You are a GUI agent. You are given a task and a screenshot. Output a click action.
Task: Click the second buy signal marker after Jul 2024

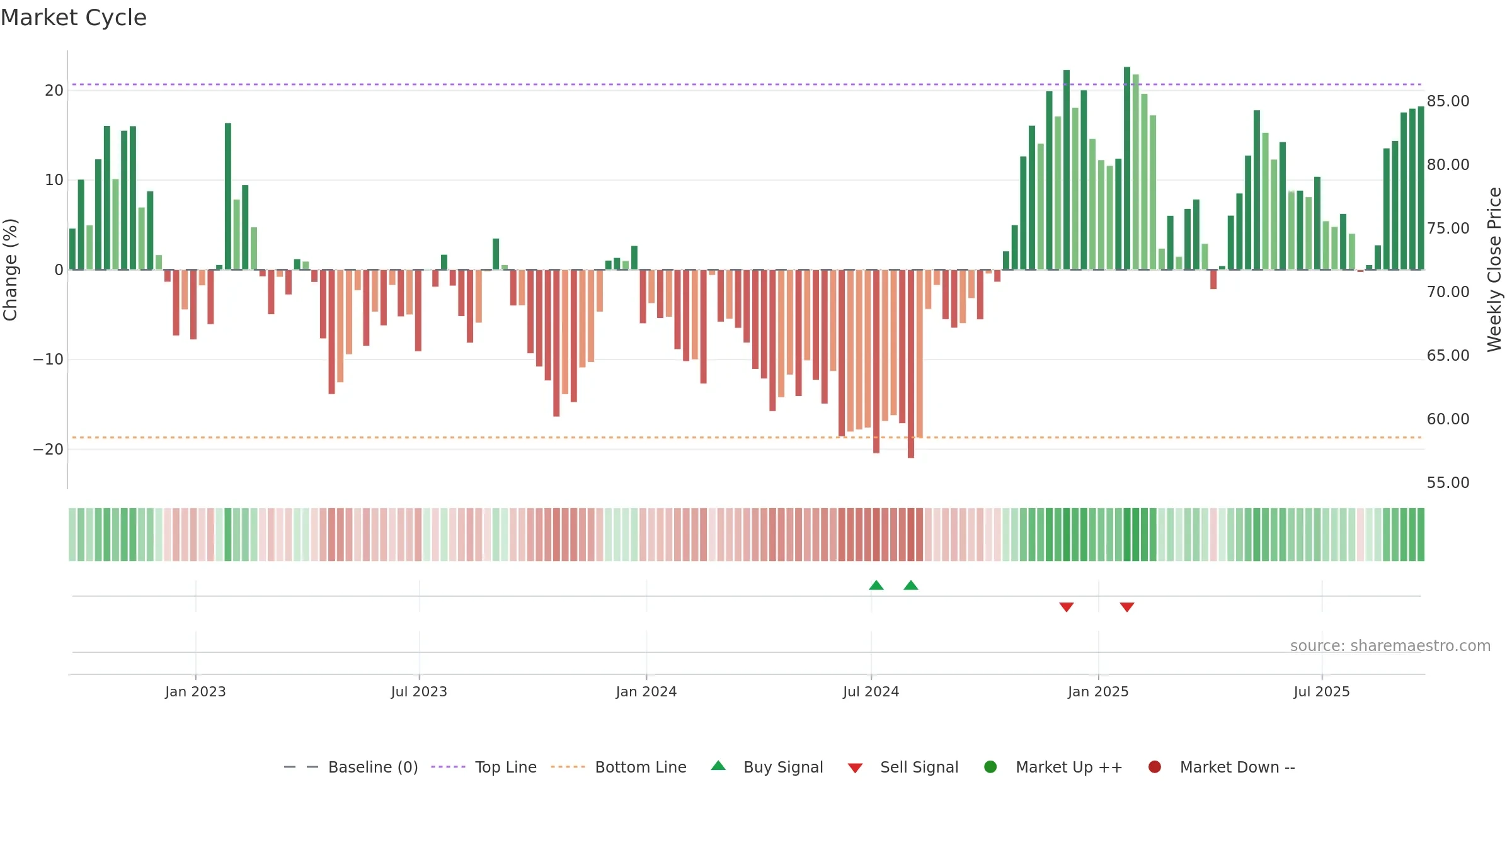point(911,586)
